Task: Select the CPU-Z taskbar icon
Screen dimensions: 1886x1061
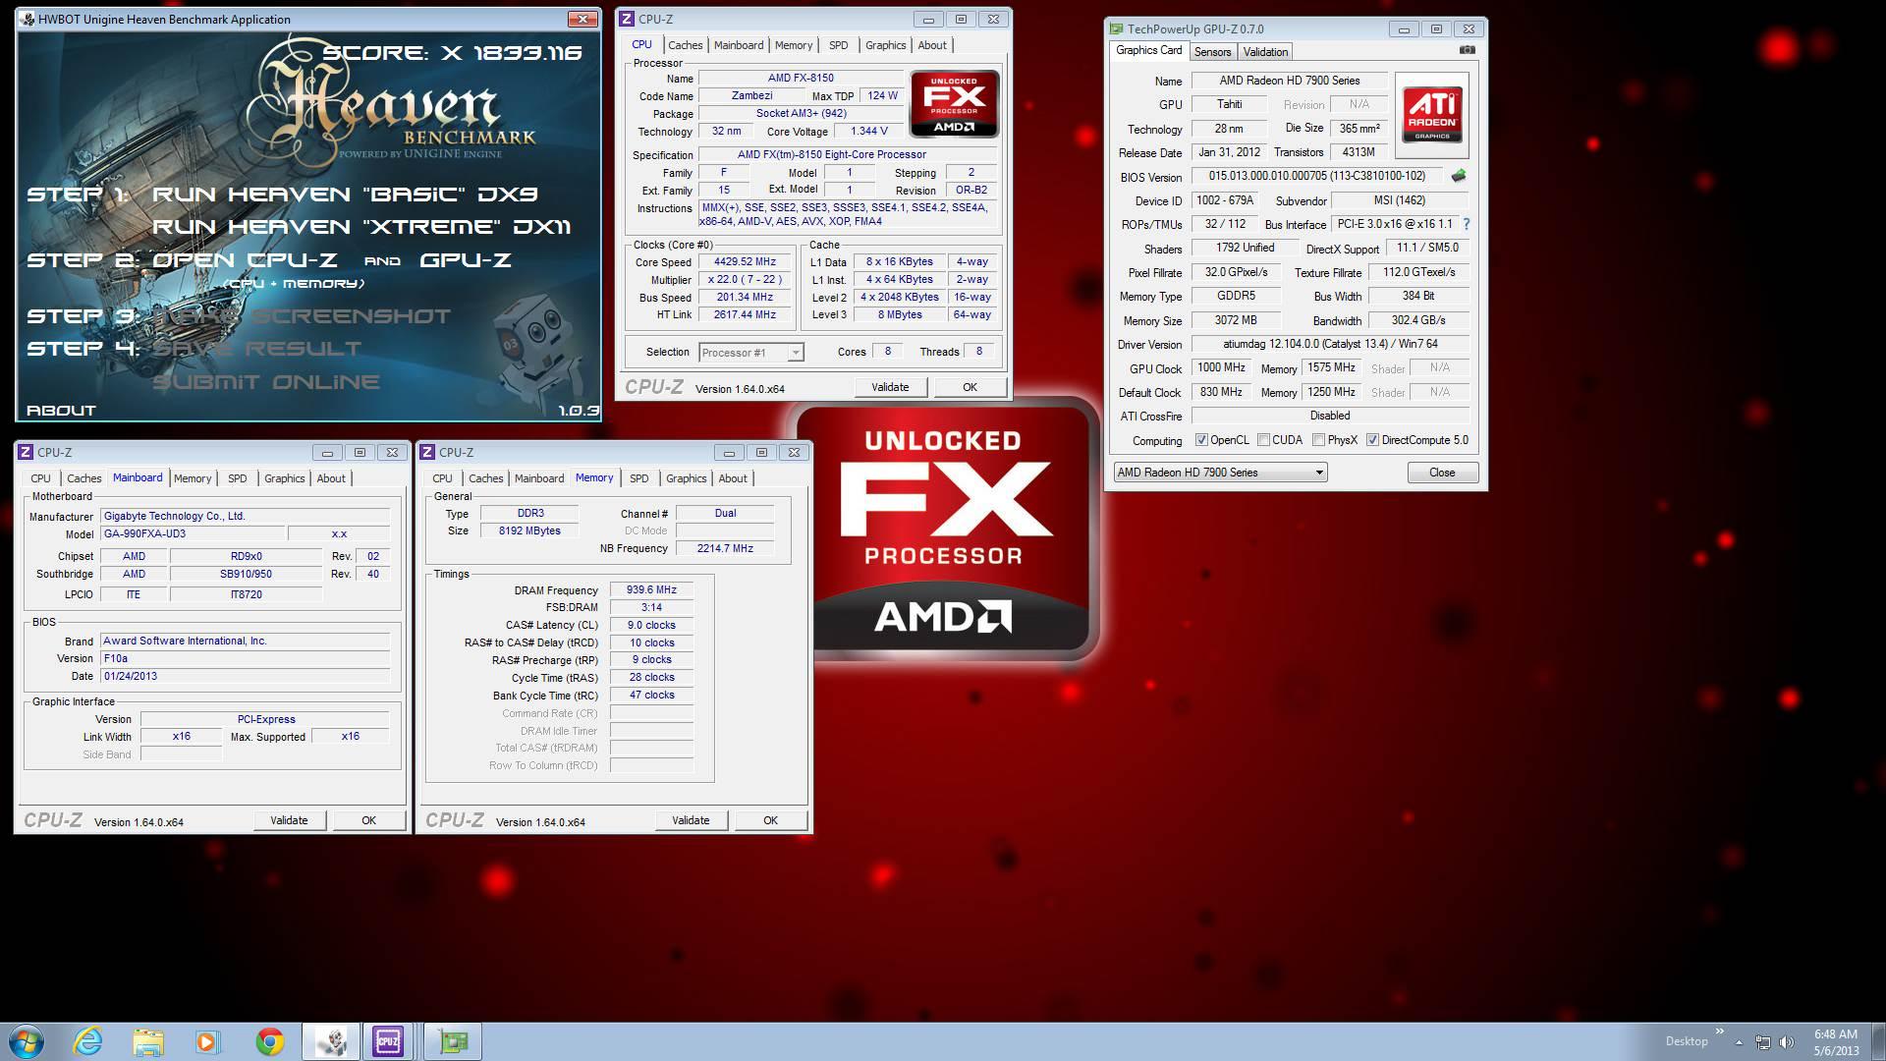Action: click(x=389, y=1041)
